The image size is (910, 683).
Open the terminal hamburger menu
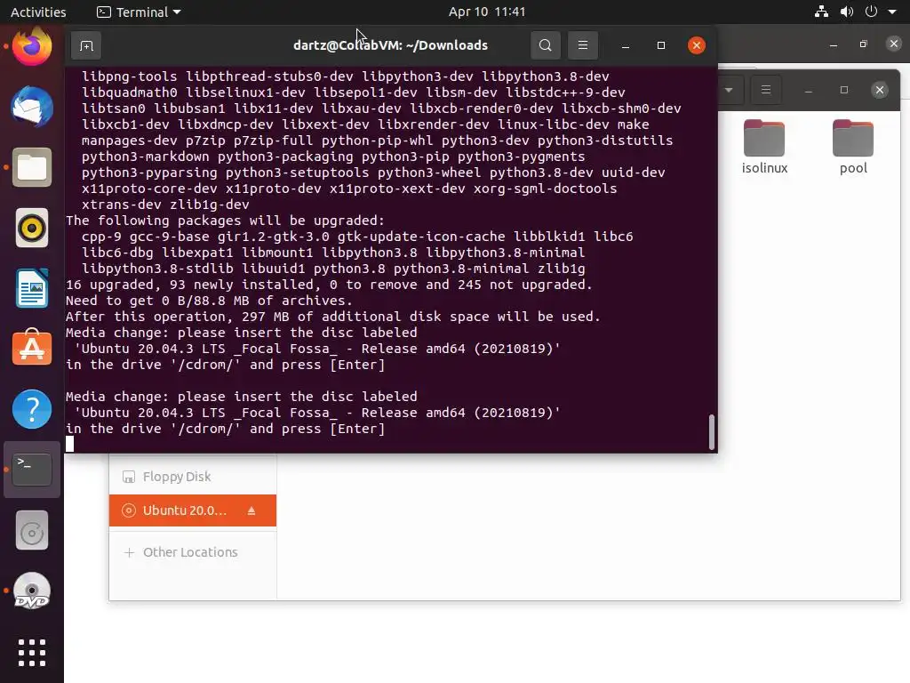583,45
